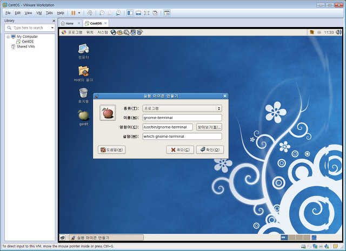Switch to the second workspace in the switcher
346x251 pixels.
point(292,238)
